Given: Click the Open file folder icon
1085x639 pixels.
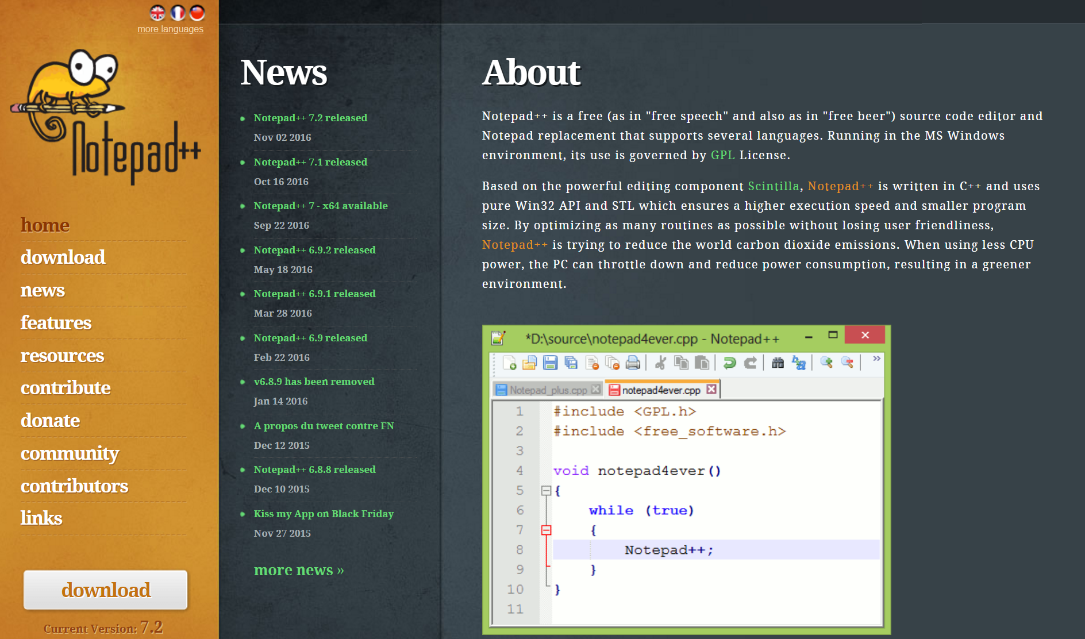Looking at the screenshot, I should 529,363.
